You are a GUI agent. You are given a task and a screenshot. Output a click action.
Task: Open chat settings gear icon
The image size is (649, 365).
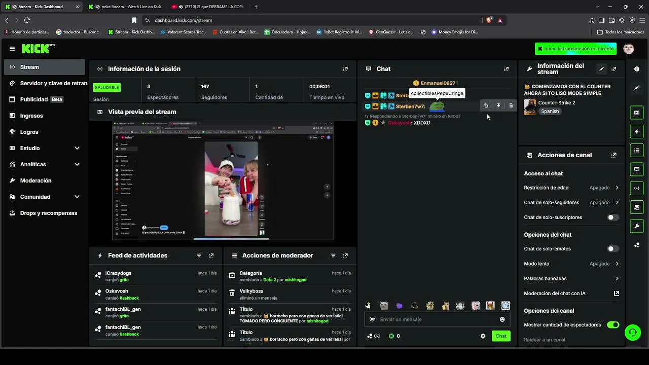[x=483, y=336]
